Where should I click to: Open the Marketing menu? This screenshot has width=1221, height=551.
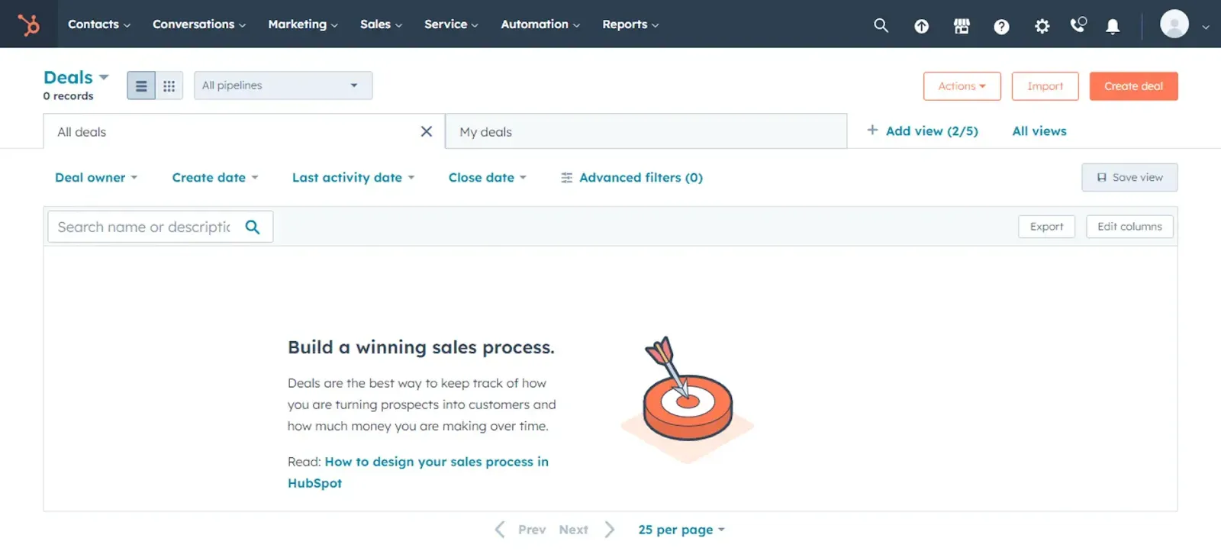tap(303, 24)
